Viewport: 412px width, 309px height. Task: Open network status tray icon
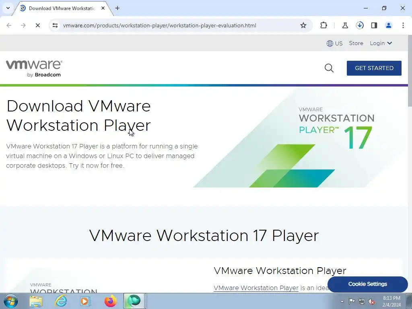tap(362, 301)
